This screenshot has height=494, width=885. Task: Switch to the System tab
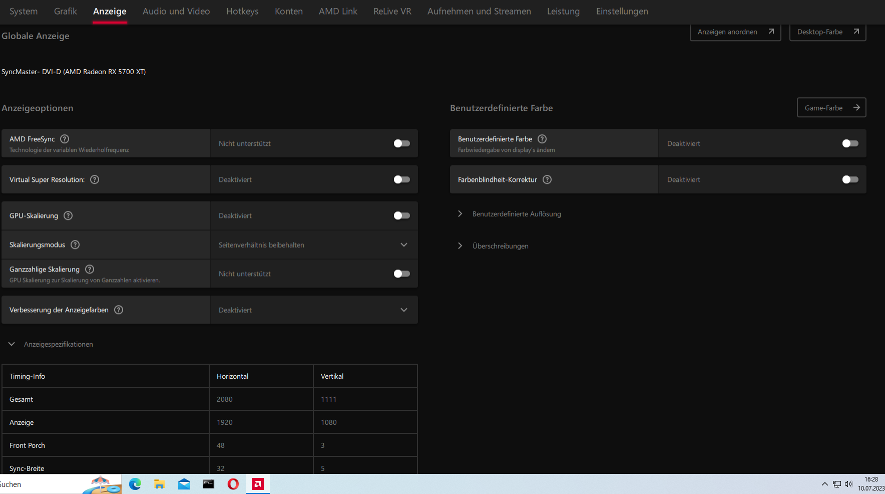tap(24, 11)
